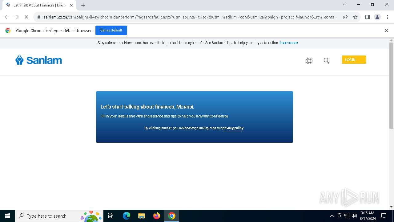Image resolution: width=394 pixels, height=222 pixels.
Task: Select the Let's Talk About Finances tab
Action: click(39, 5)
